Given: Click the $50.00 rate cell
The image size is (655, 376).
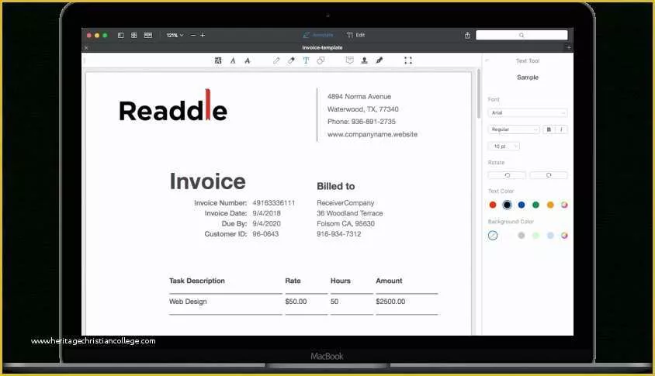Looking at the screenshot, I should tap(296, 302).
